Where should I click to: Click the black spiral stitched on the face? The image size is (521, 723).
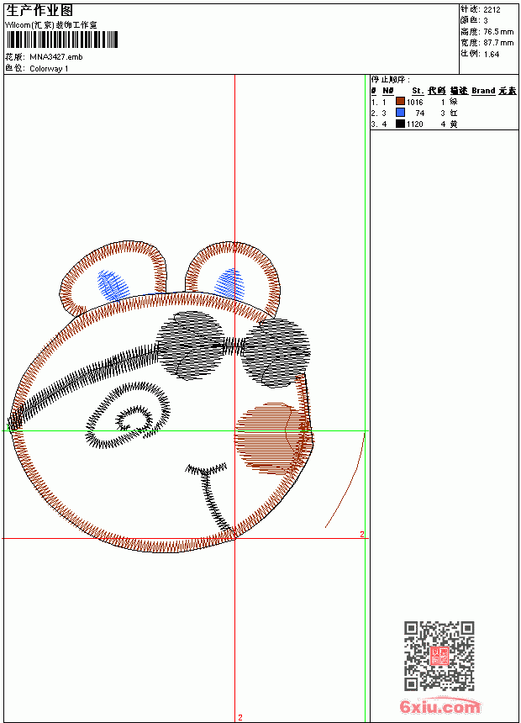coord(129,415)
